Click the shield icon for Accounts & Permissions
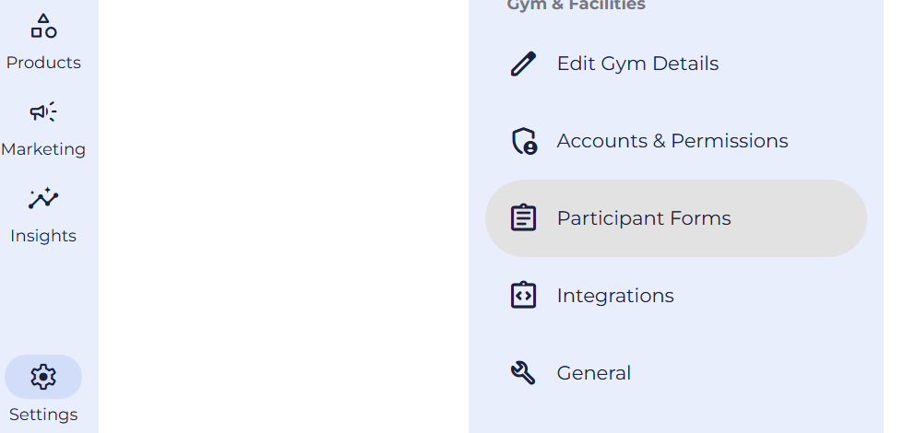Viewport: 904px width, 433px height. coord(523,141)
